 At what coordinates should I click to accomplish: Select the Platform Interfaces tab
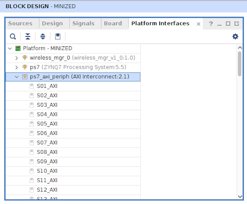160,24
